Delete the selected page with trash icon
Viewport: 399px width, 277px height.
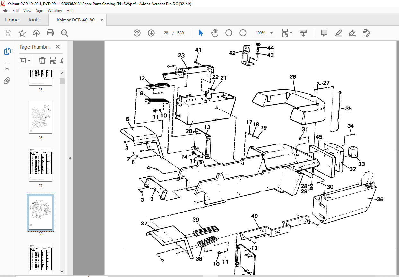[42, 61]
